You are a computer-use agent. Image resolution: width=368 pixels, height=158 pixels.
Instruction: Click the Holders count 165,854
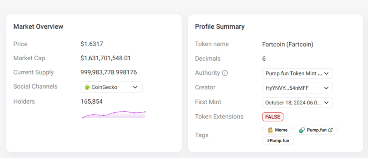[x=91, y=101]
